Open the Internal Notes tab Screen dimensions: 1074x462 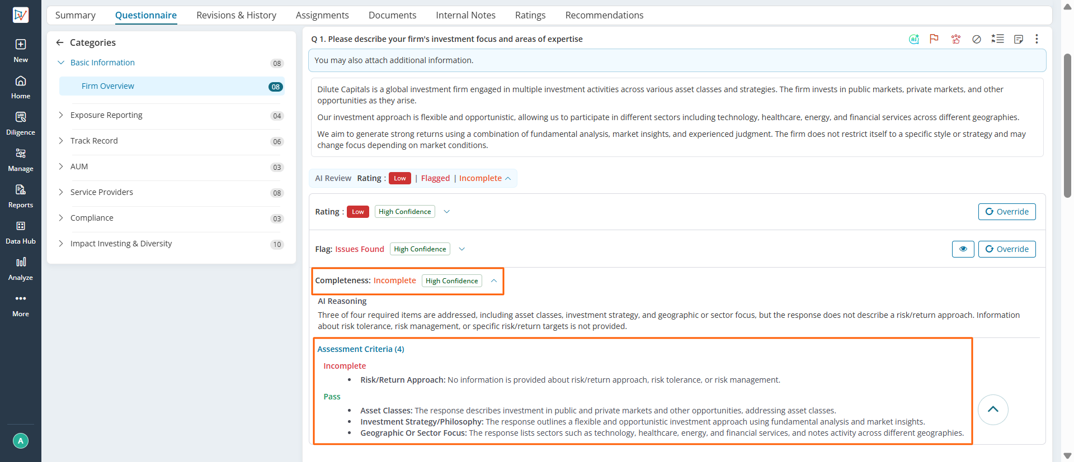pos(466,15)
